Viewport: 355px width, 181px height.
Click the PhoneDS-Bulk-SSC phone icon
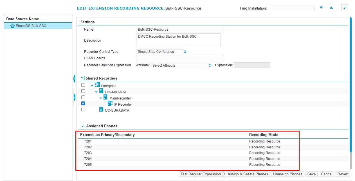point(12,26)
